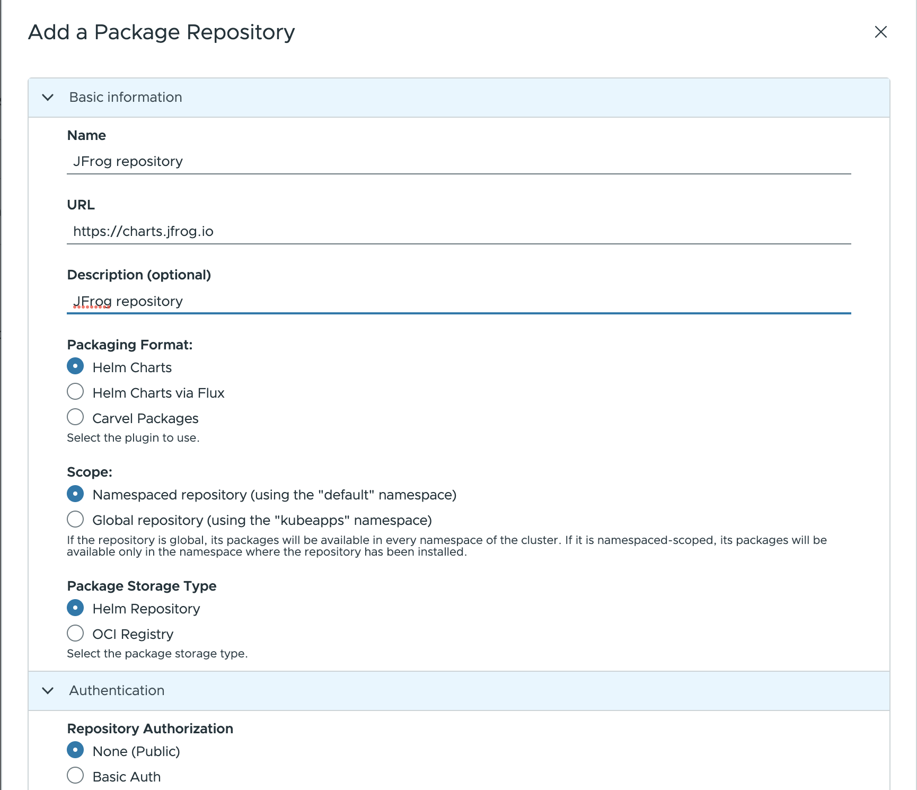Screen dimensions: 917x790
Task: Collapse the Basic information section chevron
Action: pyautogui.click(x=47, y=97)
